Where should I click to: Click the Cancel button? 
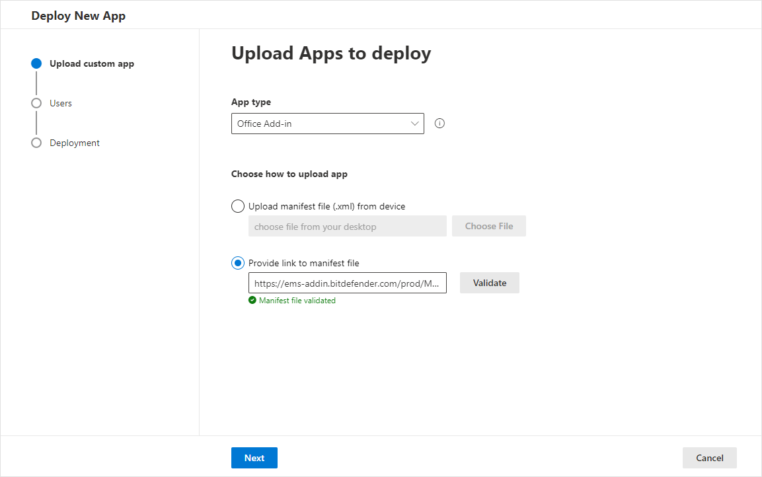pyautogui.click(x=709, y=457)
